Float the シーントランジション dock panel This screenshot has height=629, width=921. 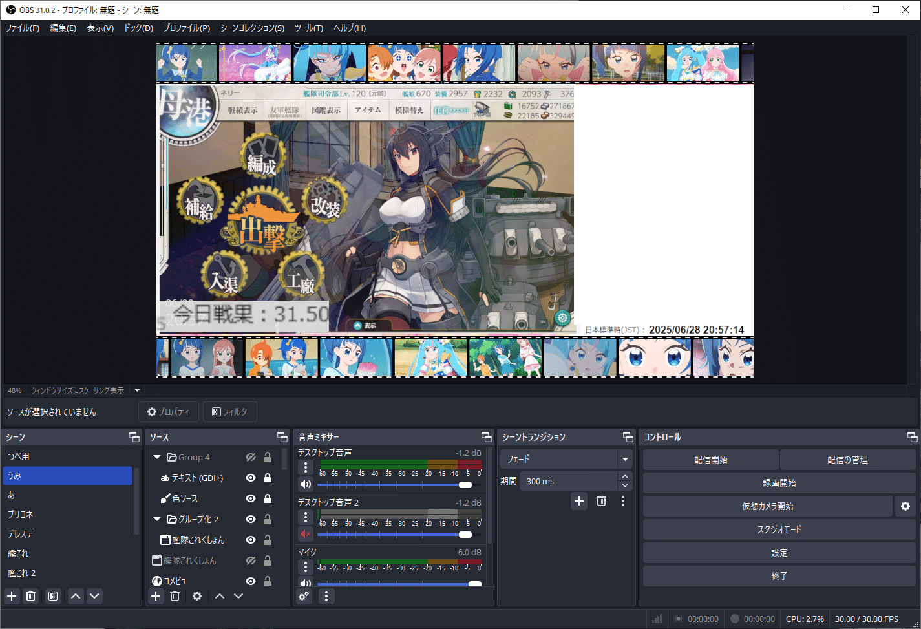click(628, 437)
